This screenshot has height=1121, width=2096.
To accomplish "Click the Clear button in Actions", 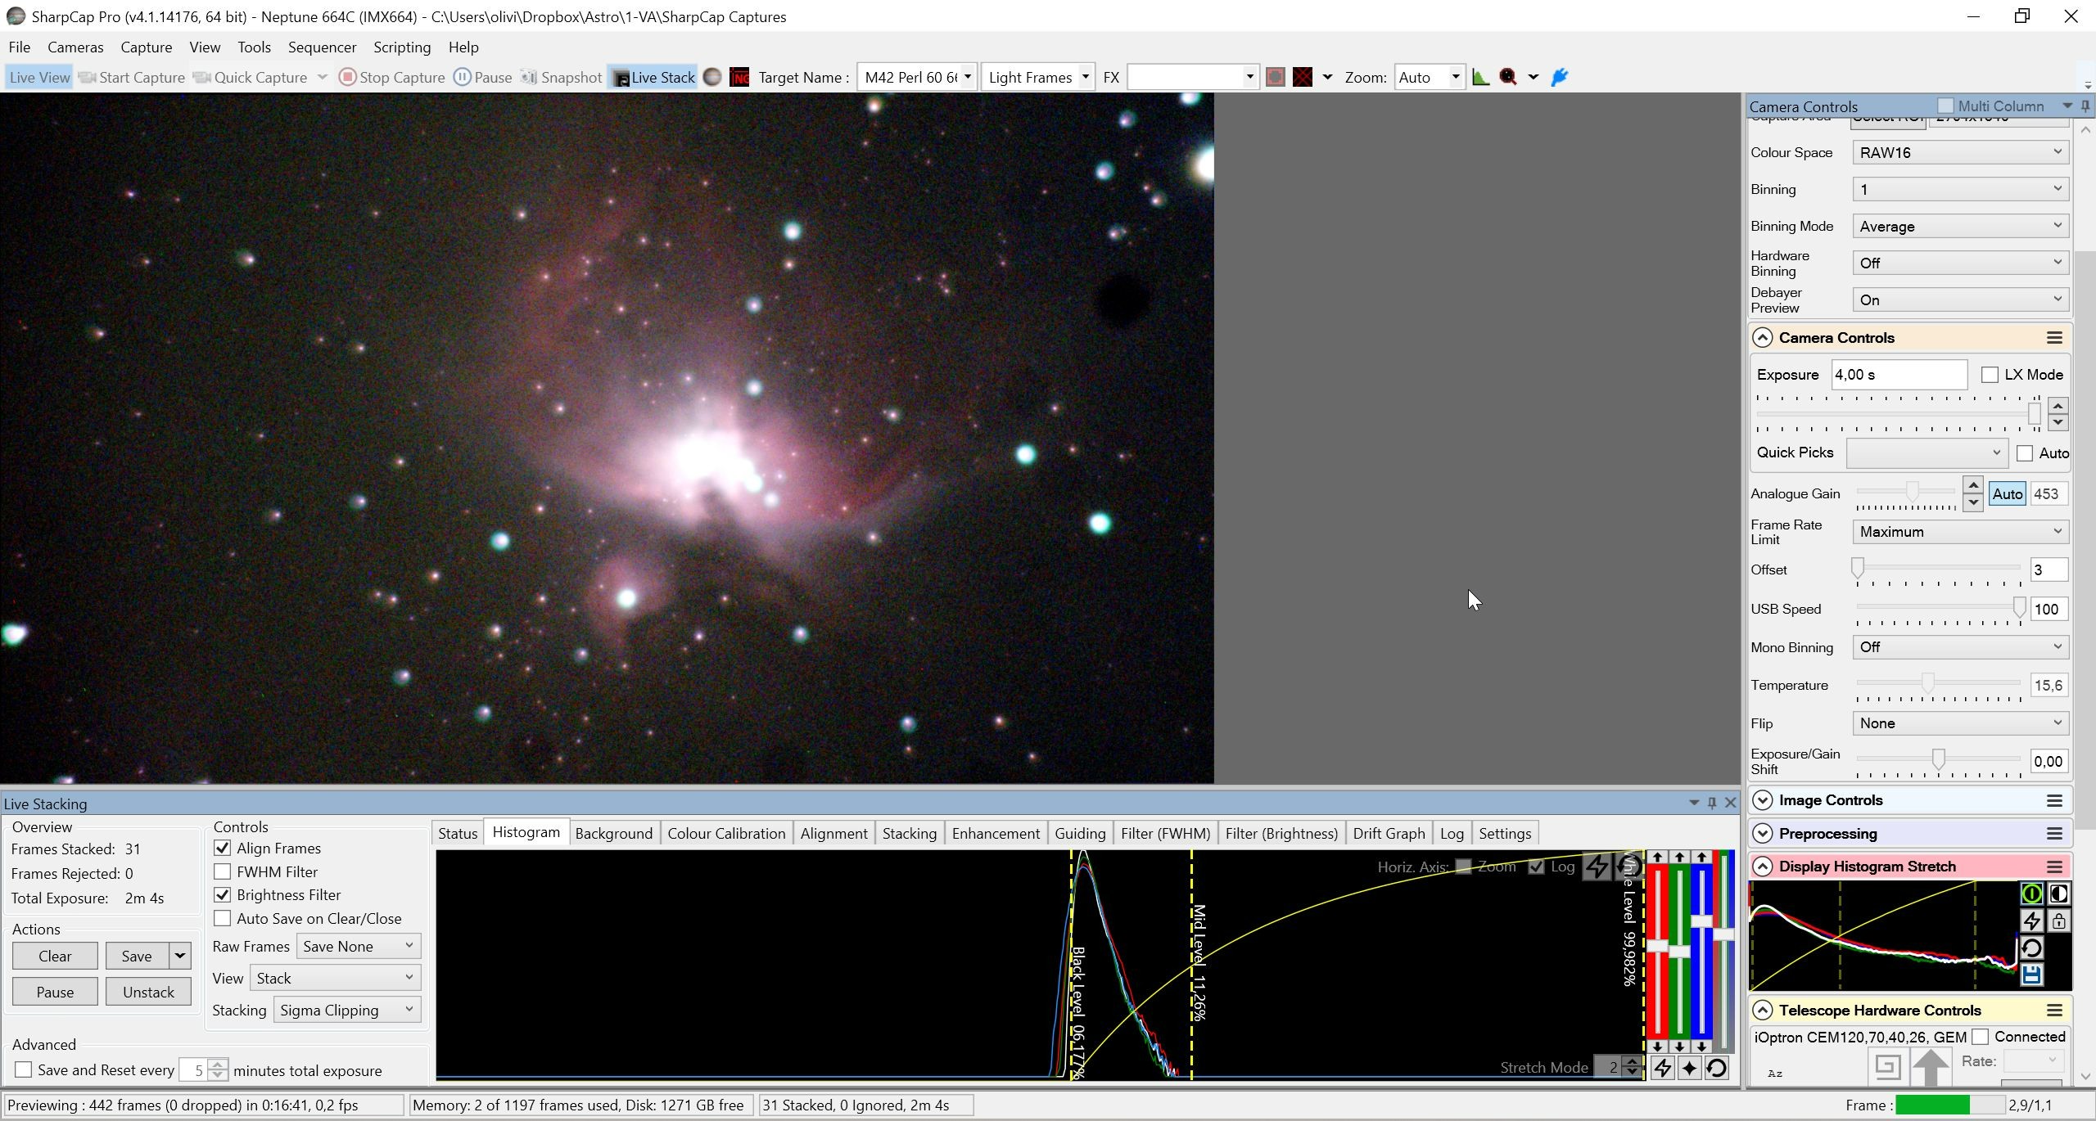I will coord(55,956).
